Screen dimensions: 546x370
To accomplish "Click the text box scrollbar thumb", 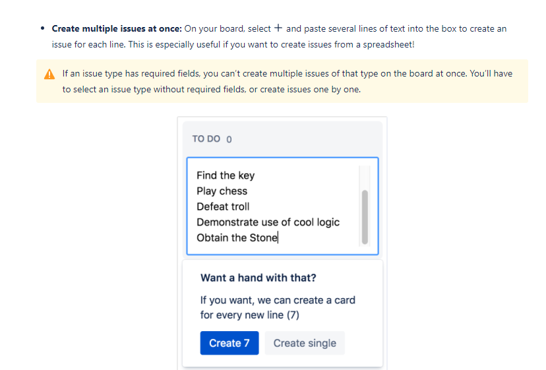I will coord(365,217).
